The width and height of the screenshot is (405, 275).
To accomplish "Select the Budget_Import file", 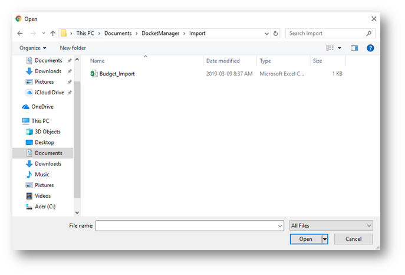I will pyautogui.click(x=117, y=74).
